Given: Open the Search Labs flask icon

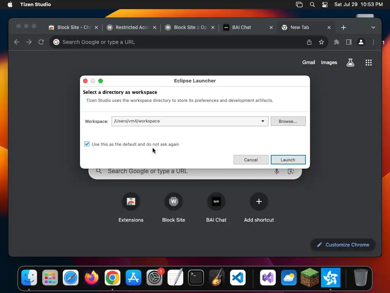Looking at the screenshot, I should 350,63.
